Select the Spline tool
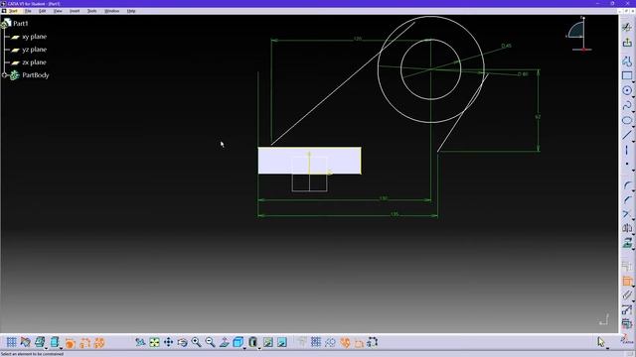Screen dimensions: 636x357 627,105
